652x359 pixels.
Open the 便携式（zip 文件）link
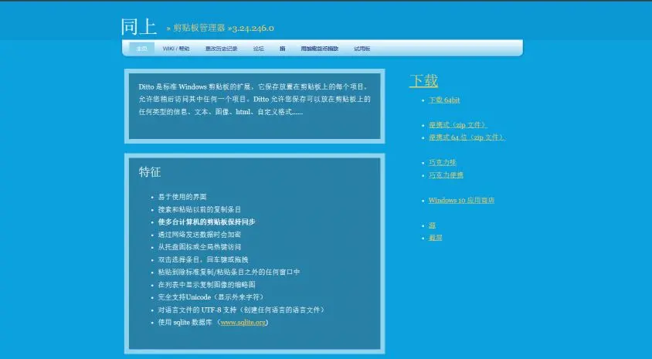point(458,124)
